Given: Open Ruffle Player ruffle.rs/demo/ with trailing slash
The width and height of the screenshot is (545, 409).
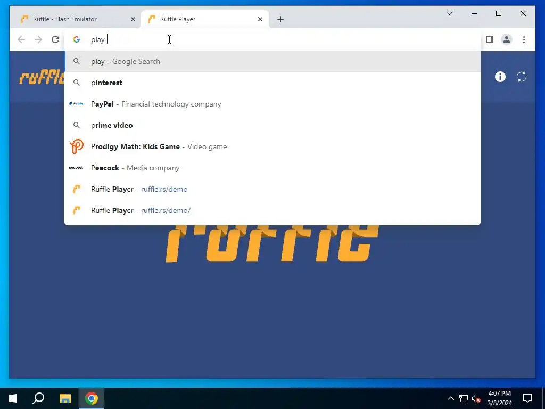Looking at the screenshot, I should (x=272, y=210).
